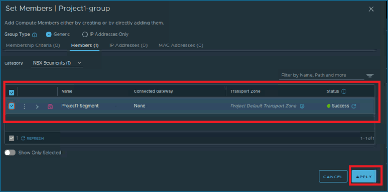
Task: Open the NSX Segments category dropdown
Action: tap(57, 63)
